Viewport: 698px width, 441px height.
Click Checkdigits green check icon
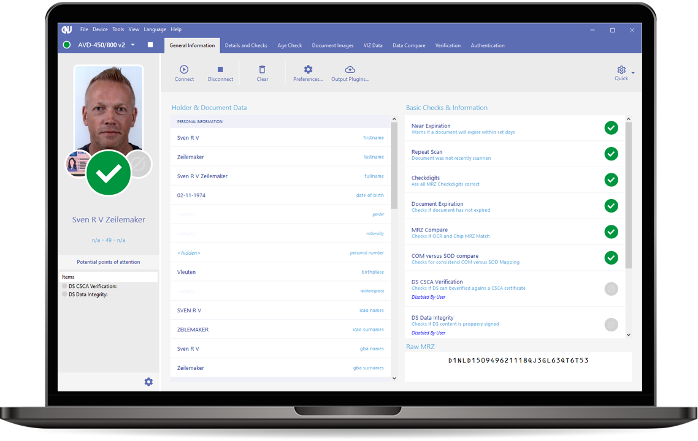click(x=611, y=180)
